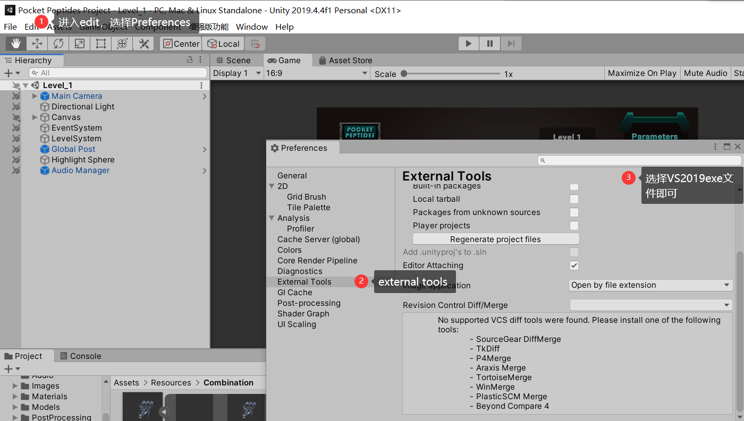Select the Rect tool
Image resolution: width=744 pixels, height=421 pixels.
[x=101, y=44]
